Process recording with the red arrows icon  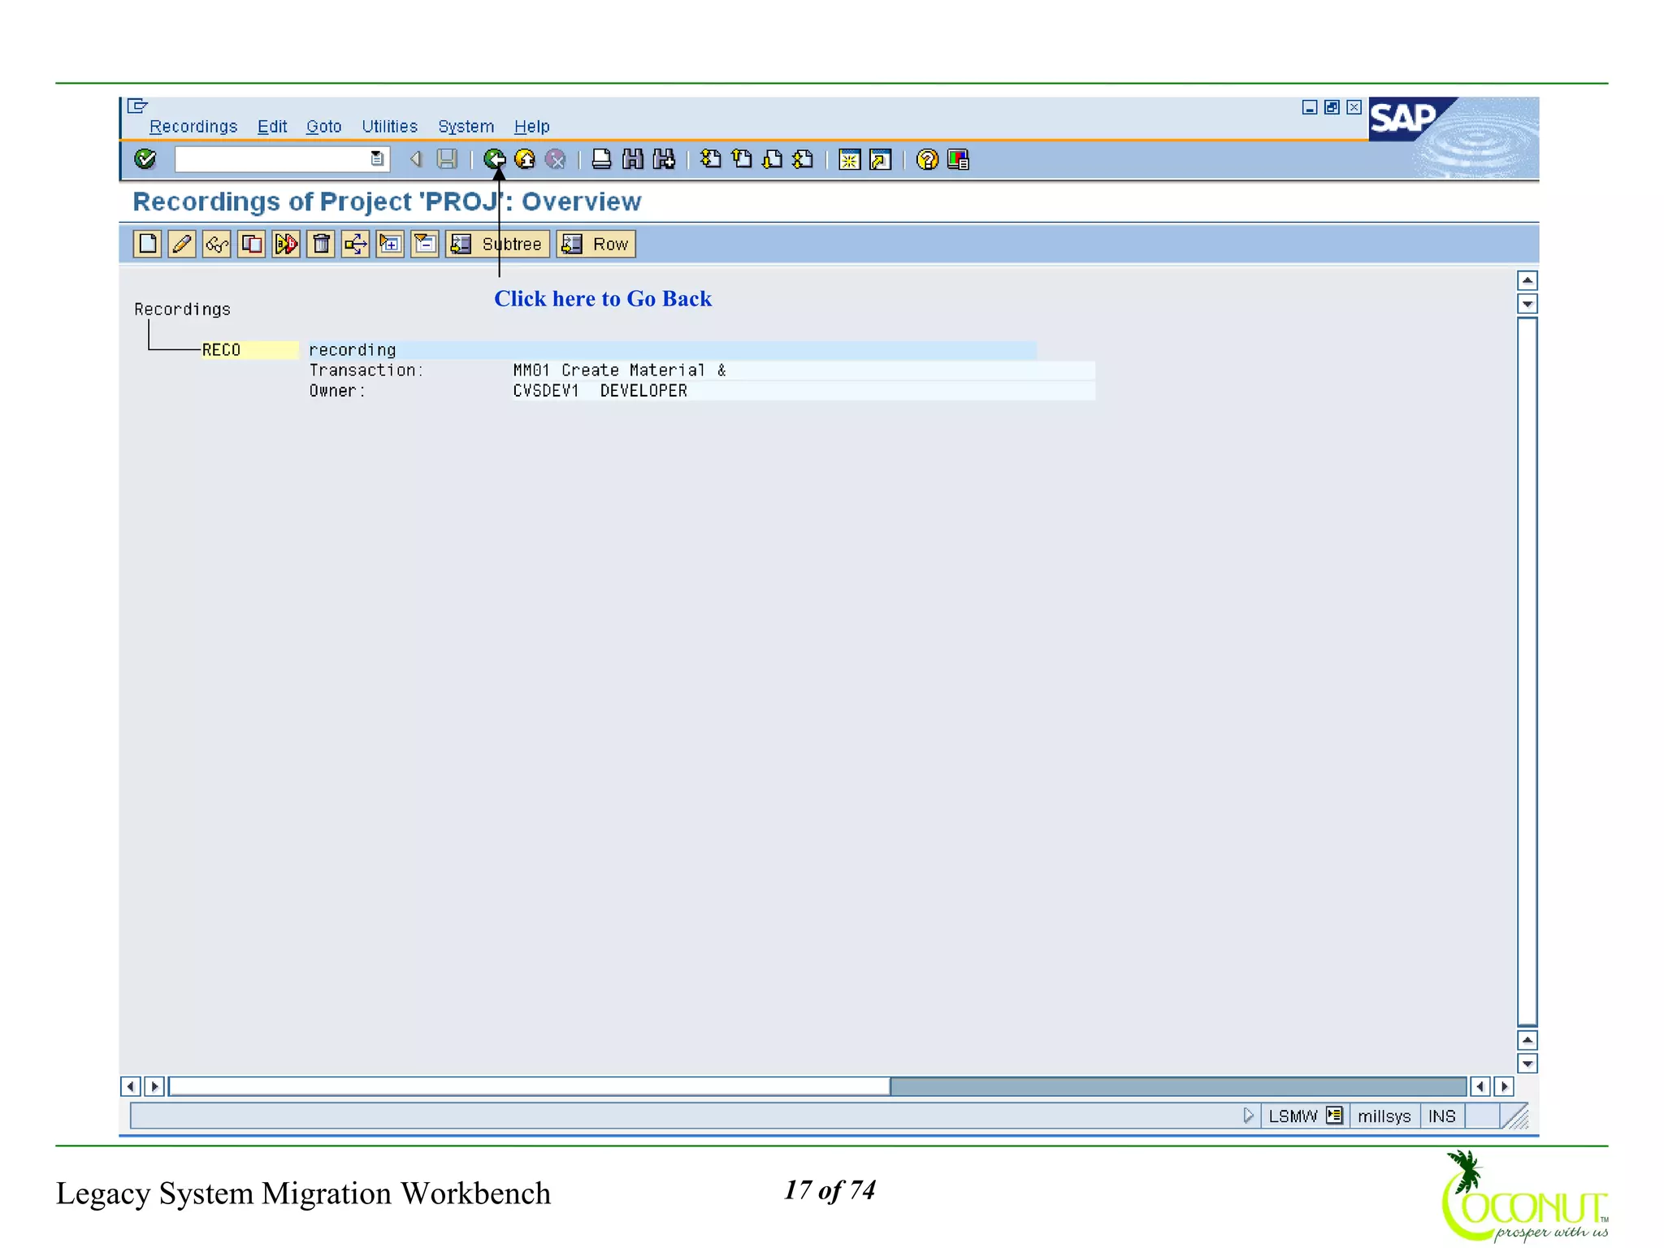(x=286, y=244)
